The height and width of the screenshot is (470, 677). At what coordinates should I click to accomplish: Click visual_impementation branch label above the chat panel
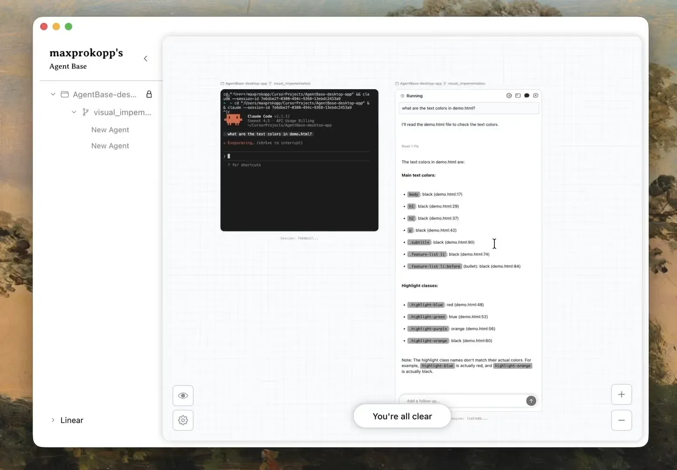point(467,84)
